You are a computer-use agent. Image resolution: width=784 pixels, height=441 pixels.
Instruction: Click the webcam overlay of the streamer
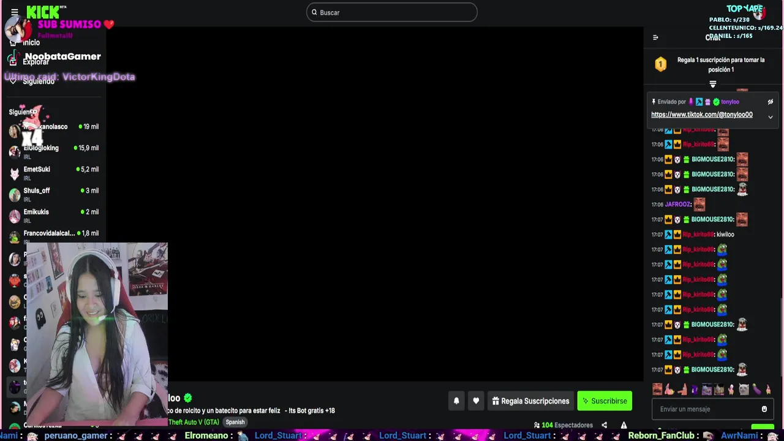97,334
